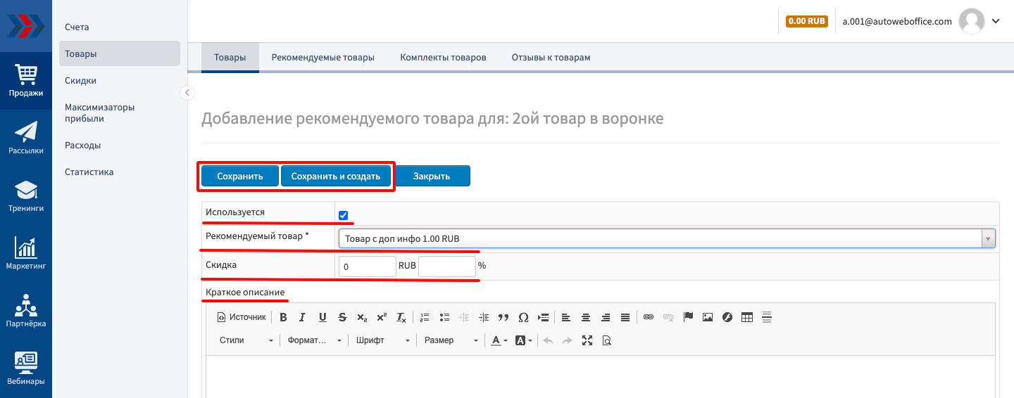Viewport: 1014px width, 398px height.
Task: Click the insert image icon
Action: click(x=708, y=317)
